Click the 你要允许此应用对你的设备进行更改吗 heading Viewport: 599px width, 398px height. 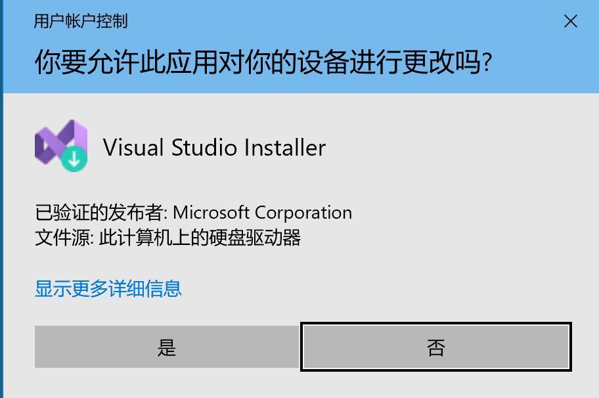[263, 62]
